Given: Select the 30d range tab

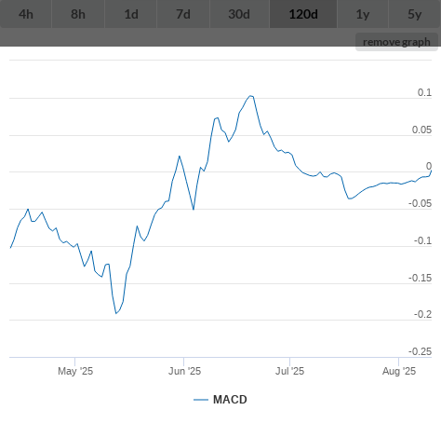Looking at the screenshot, I should 239,14.
